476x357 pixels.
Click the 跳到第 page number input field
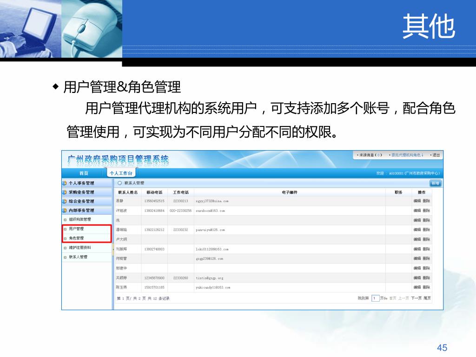tap(375, 298)
